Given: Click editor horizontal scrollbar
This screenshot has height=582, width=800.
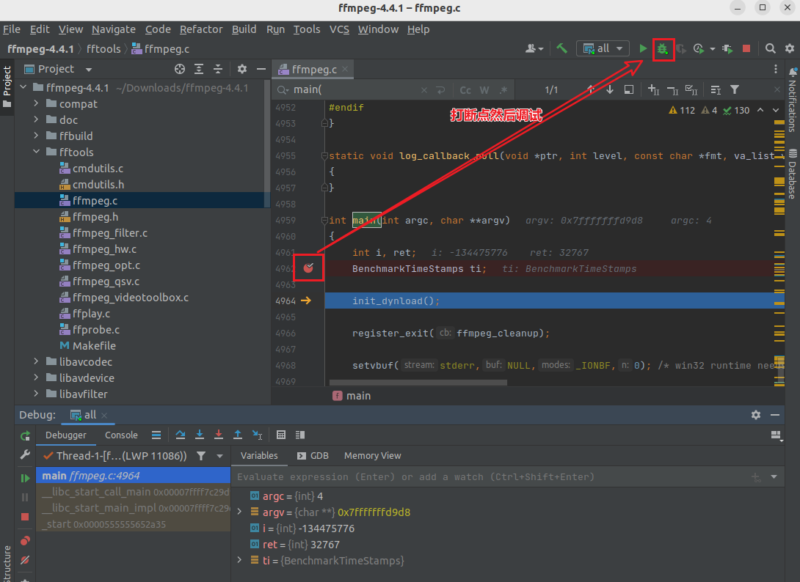Looking at the screenshot, I should 418,382.
